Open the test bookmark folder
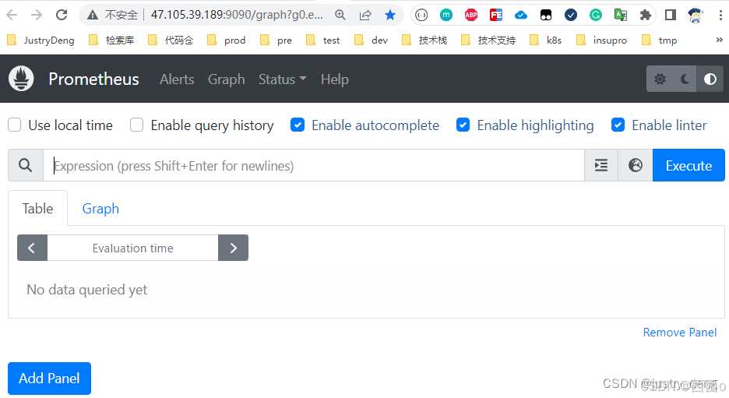Screen dimensions: 729x398 coord(323,40)
